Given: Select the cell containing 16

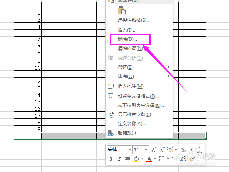Looking at the screenshot, I should pos(28,108).
